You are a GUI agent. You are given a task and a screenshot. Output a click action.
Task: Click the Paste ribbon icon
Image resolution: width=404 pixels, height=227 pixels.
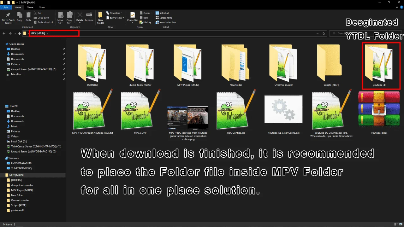(x=28, y=17)
